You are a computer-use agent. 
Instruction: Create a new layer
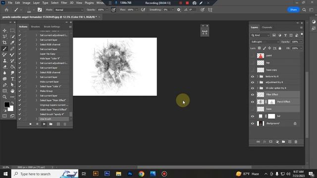pos(290,142)
